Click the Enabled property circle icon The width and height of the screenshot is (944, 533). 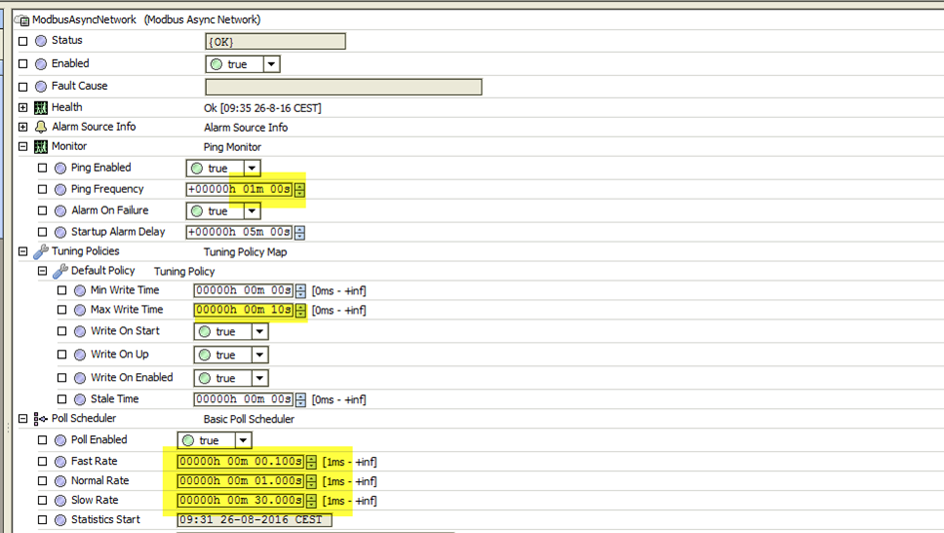(x=41, y=64)
